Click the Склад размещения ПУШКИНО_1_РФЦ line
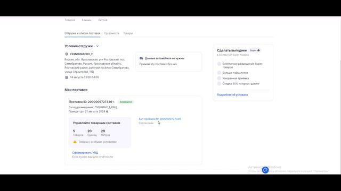Image resolution: width=341 pixels, height=191 pixels. [93, 107]
